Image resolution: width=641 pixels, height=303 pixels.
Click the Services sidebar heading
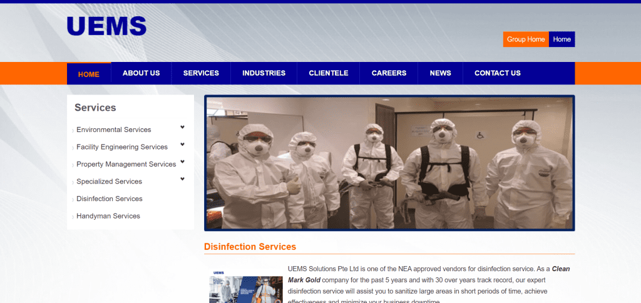click(95, 108)
